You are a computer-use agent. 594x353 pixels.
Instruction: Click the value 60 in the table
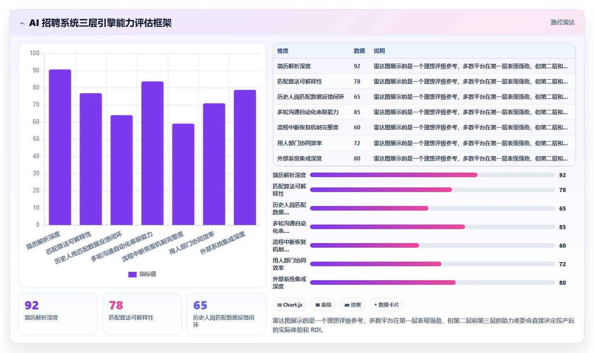pyautogui.click(x=357, y=128)
